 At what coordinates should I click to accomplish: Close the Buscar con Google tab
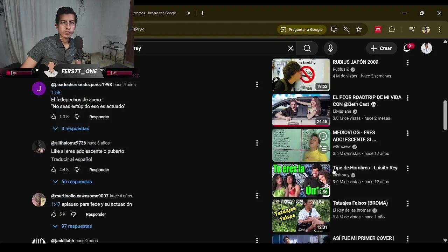tap(189, 13)
